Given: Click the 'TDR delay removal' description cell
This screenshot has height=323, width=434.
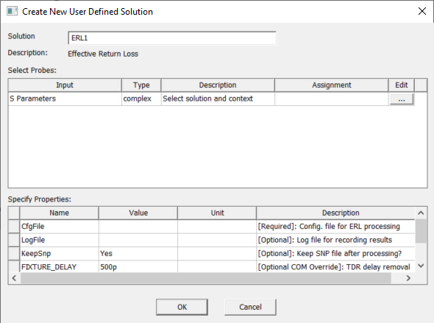Looking at the screenshot, I should pos(336,267).
